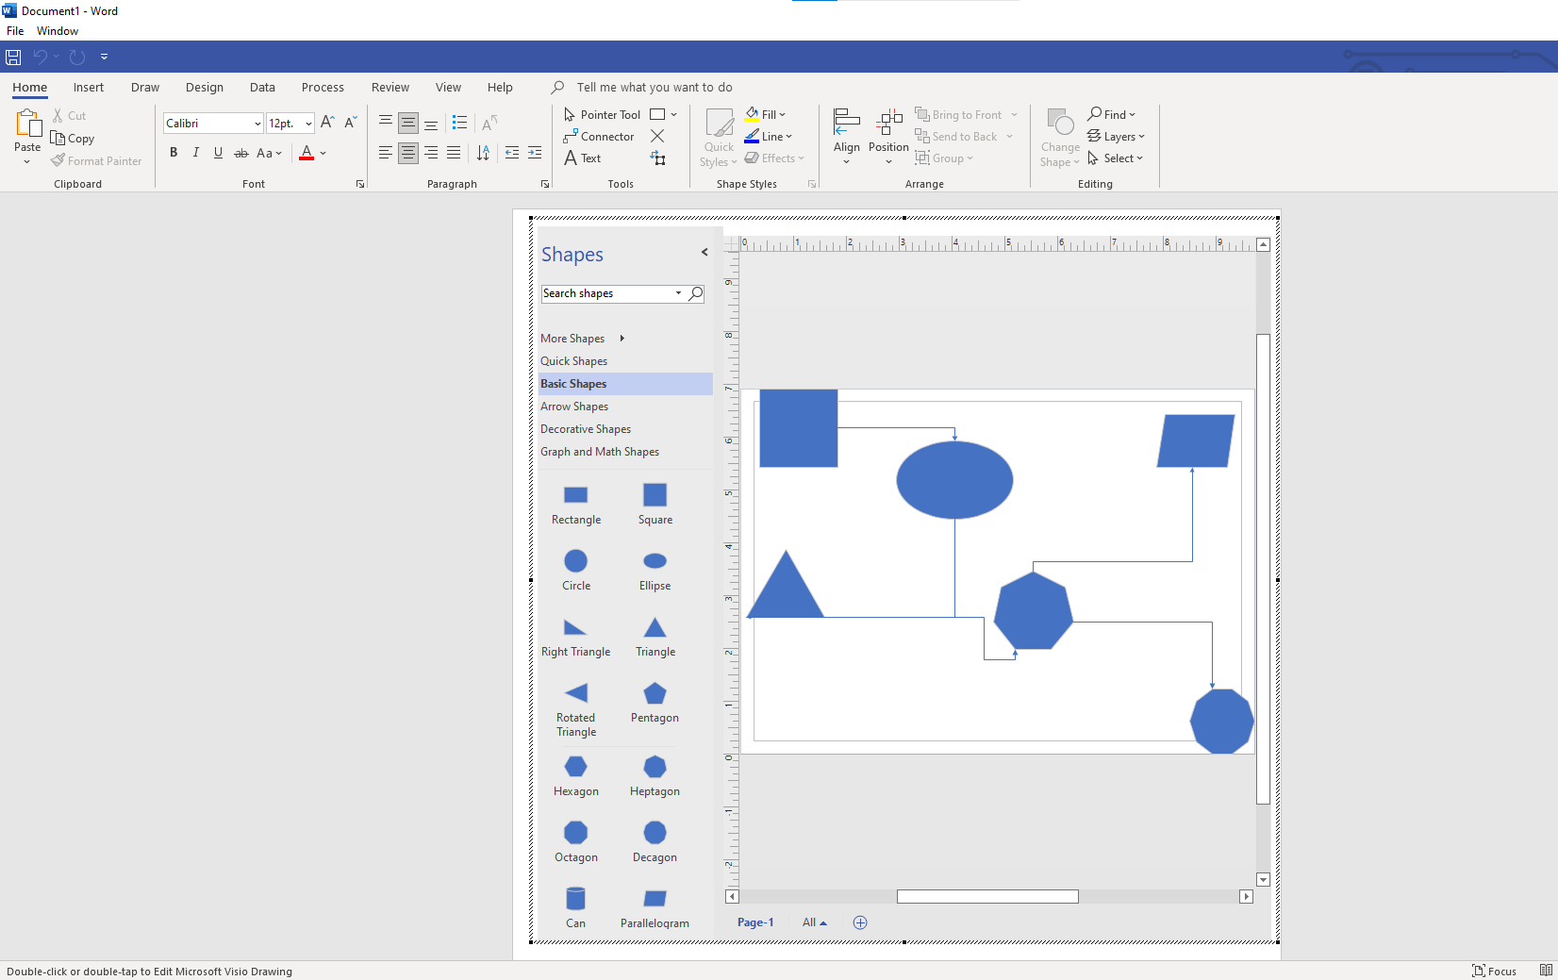The width and height of the screenshot is (1558, 980).
Task: Toggle Bold formatting
Action: pos(174,153)
